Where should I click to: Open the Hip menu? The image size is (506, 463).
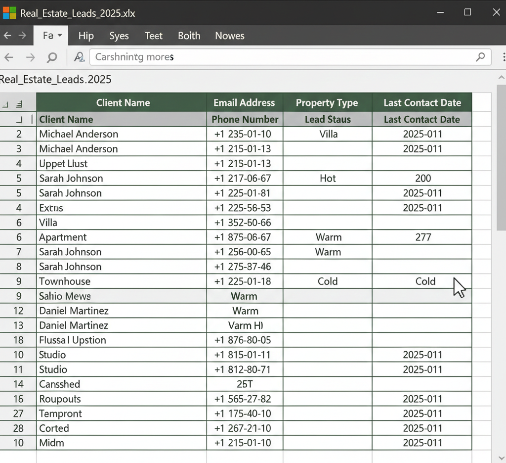coord(86,36)
